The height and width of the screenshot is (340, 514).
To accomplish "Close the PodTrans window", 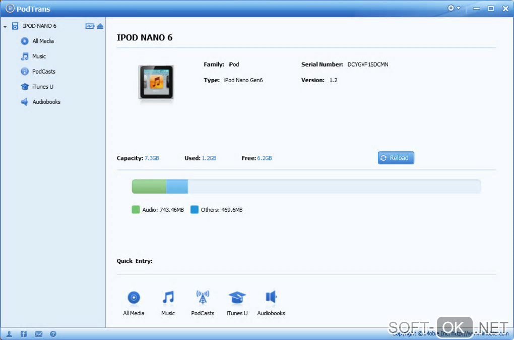I will [505, 9].
